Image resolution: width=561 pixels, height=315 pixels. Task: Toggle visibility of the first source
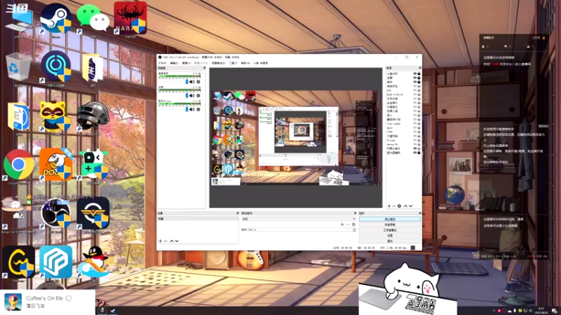[415, 73]
